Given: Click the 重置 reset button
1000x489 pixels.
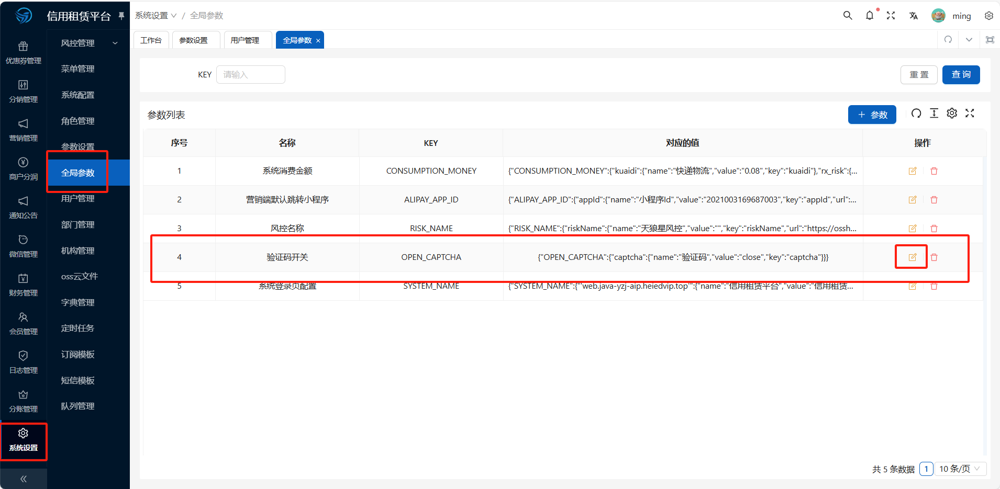Looking at the screenshot, I should tap(919, 75).
